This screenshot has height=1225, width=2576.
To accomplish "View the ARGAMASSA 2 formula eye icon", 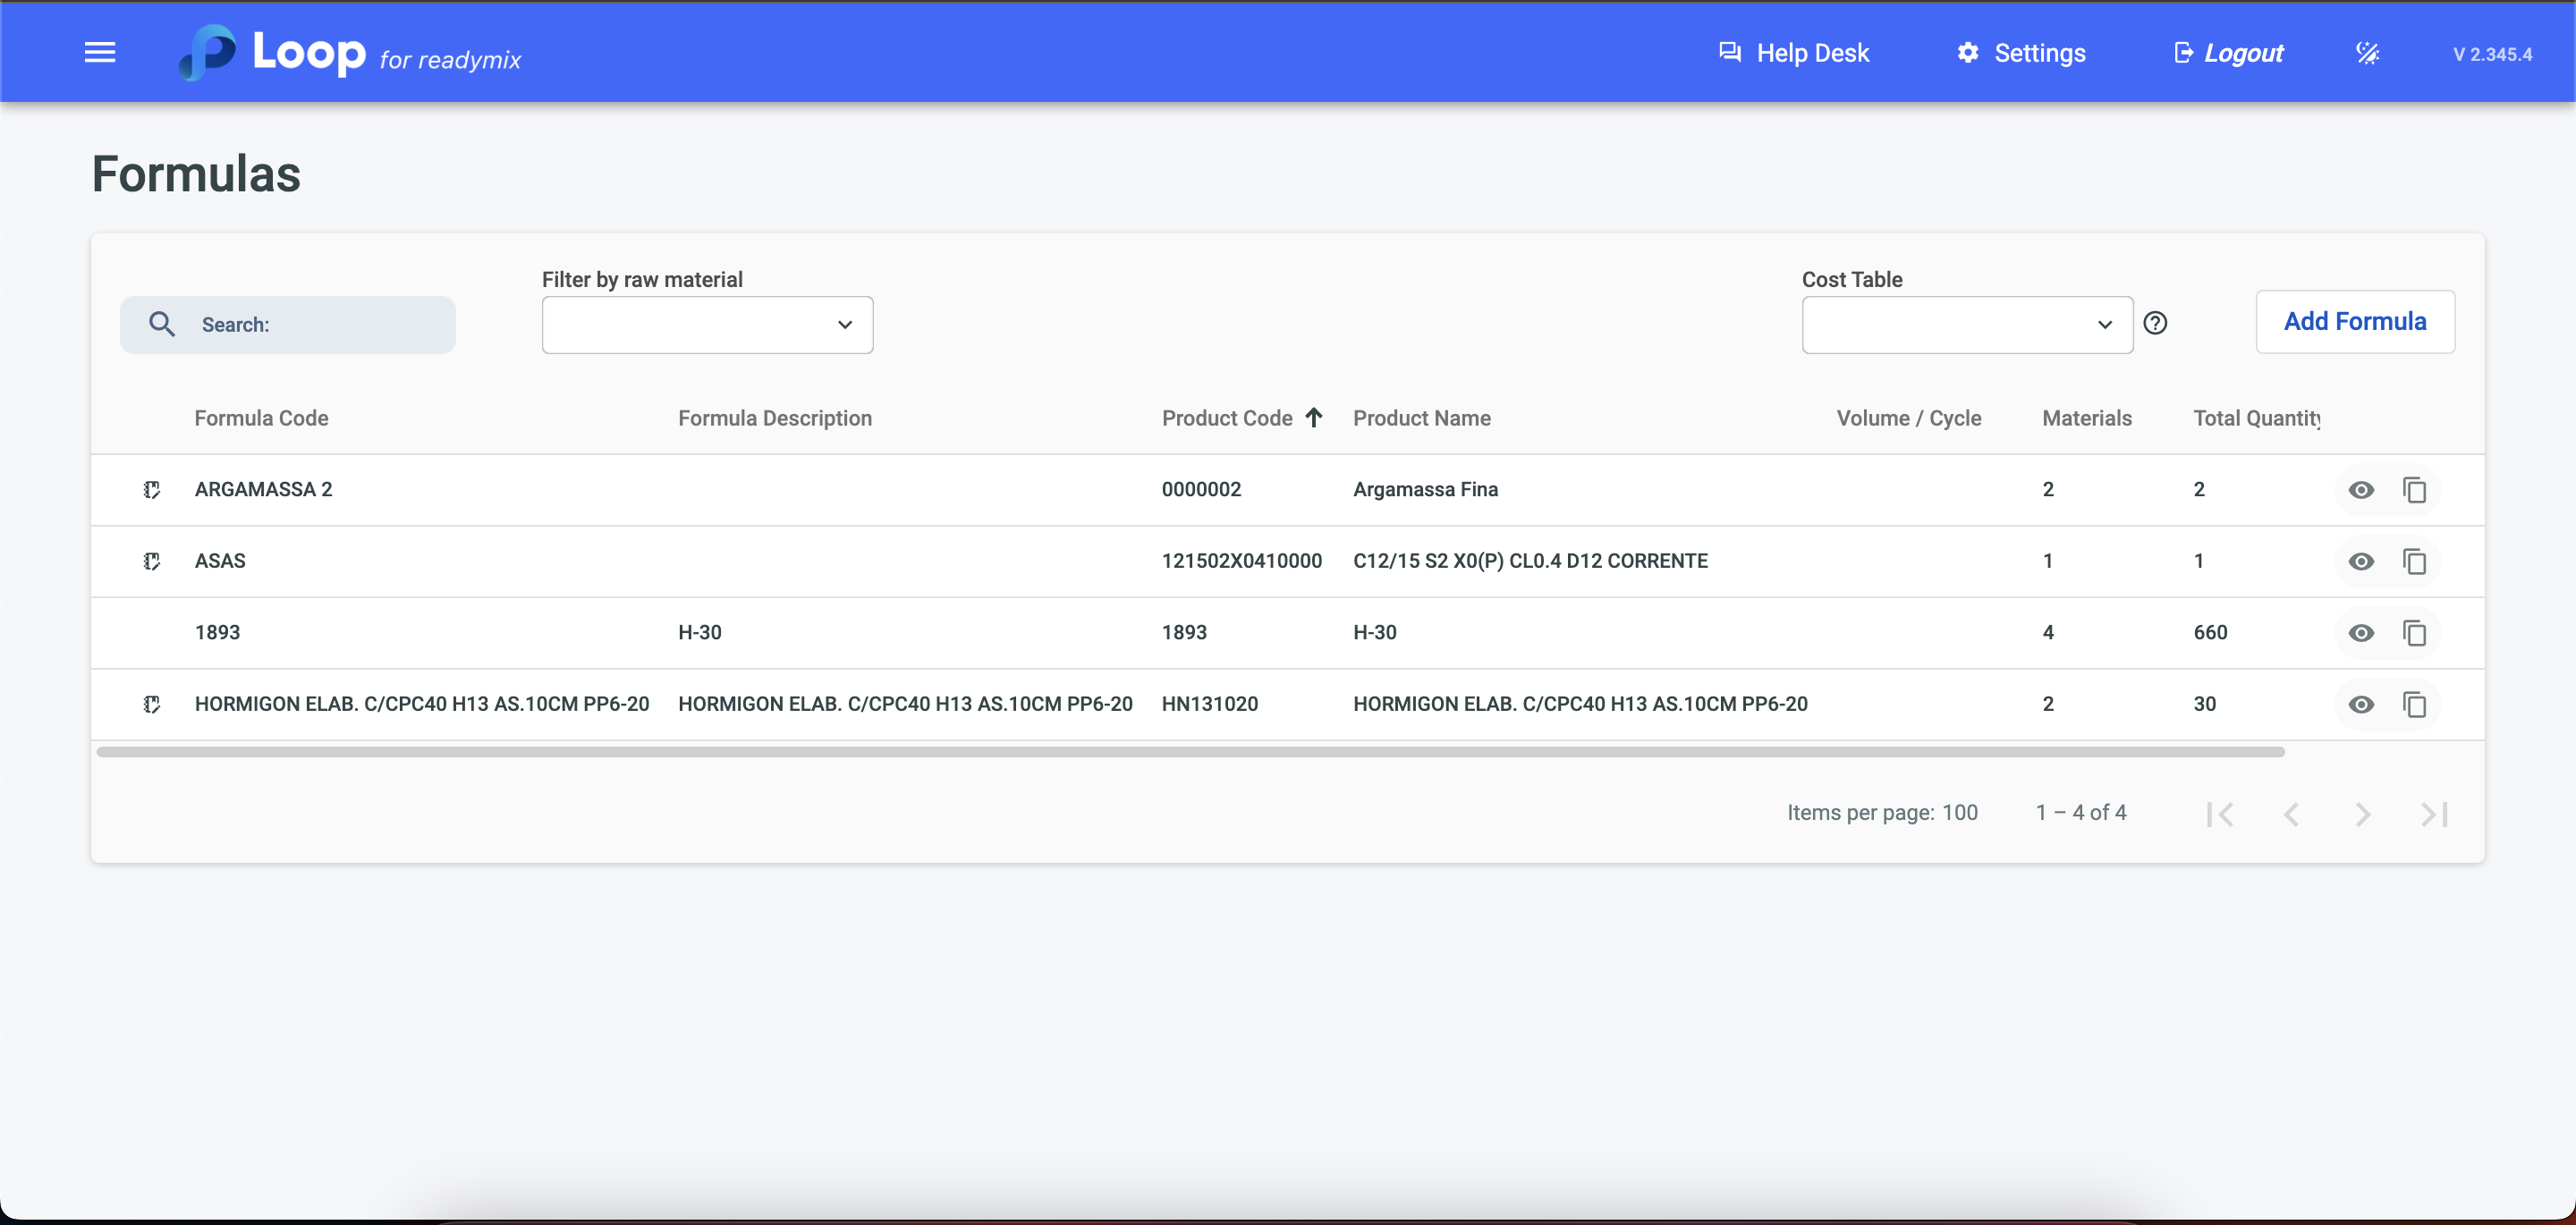I will click(x=2361, y=490).
